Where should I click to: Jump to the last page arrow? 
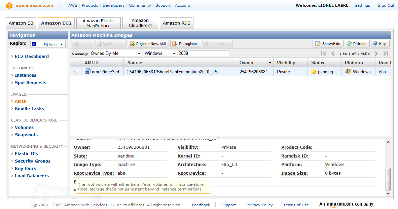click(x=386, y=54)
